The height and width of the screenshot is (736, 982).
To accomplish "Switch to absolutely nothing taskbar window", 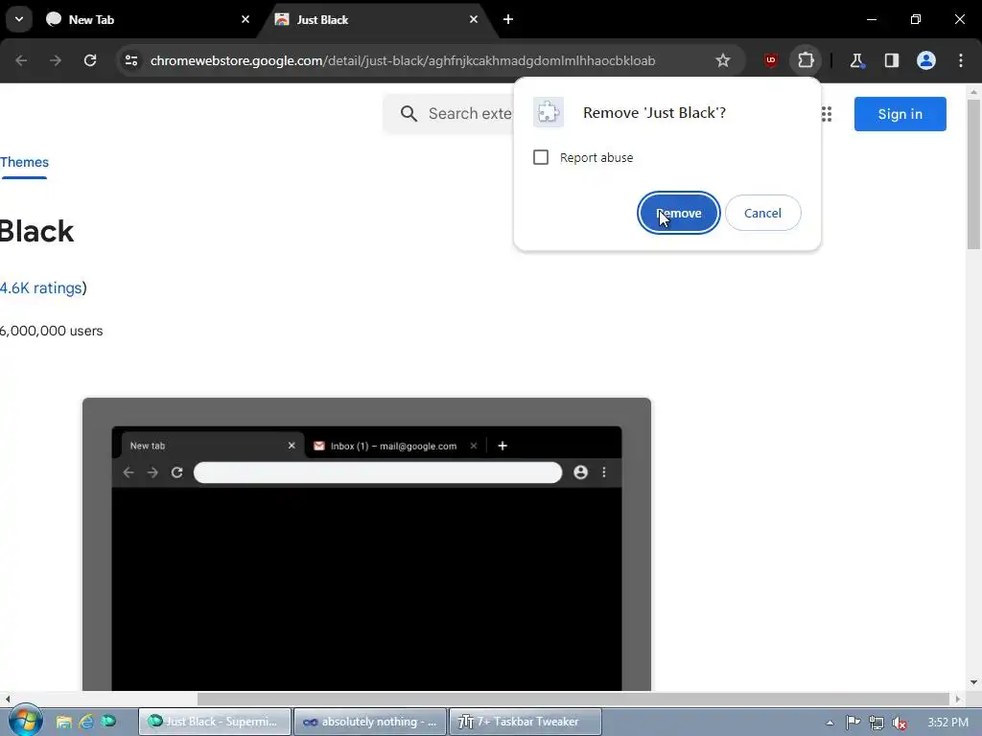I will click(x=369, y=722).
